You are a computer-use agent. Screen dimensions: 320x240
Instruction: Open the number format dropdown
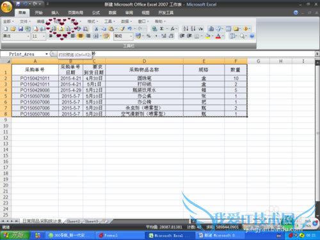click(131, 36)
